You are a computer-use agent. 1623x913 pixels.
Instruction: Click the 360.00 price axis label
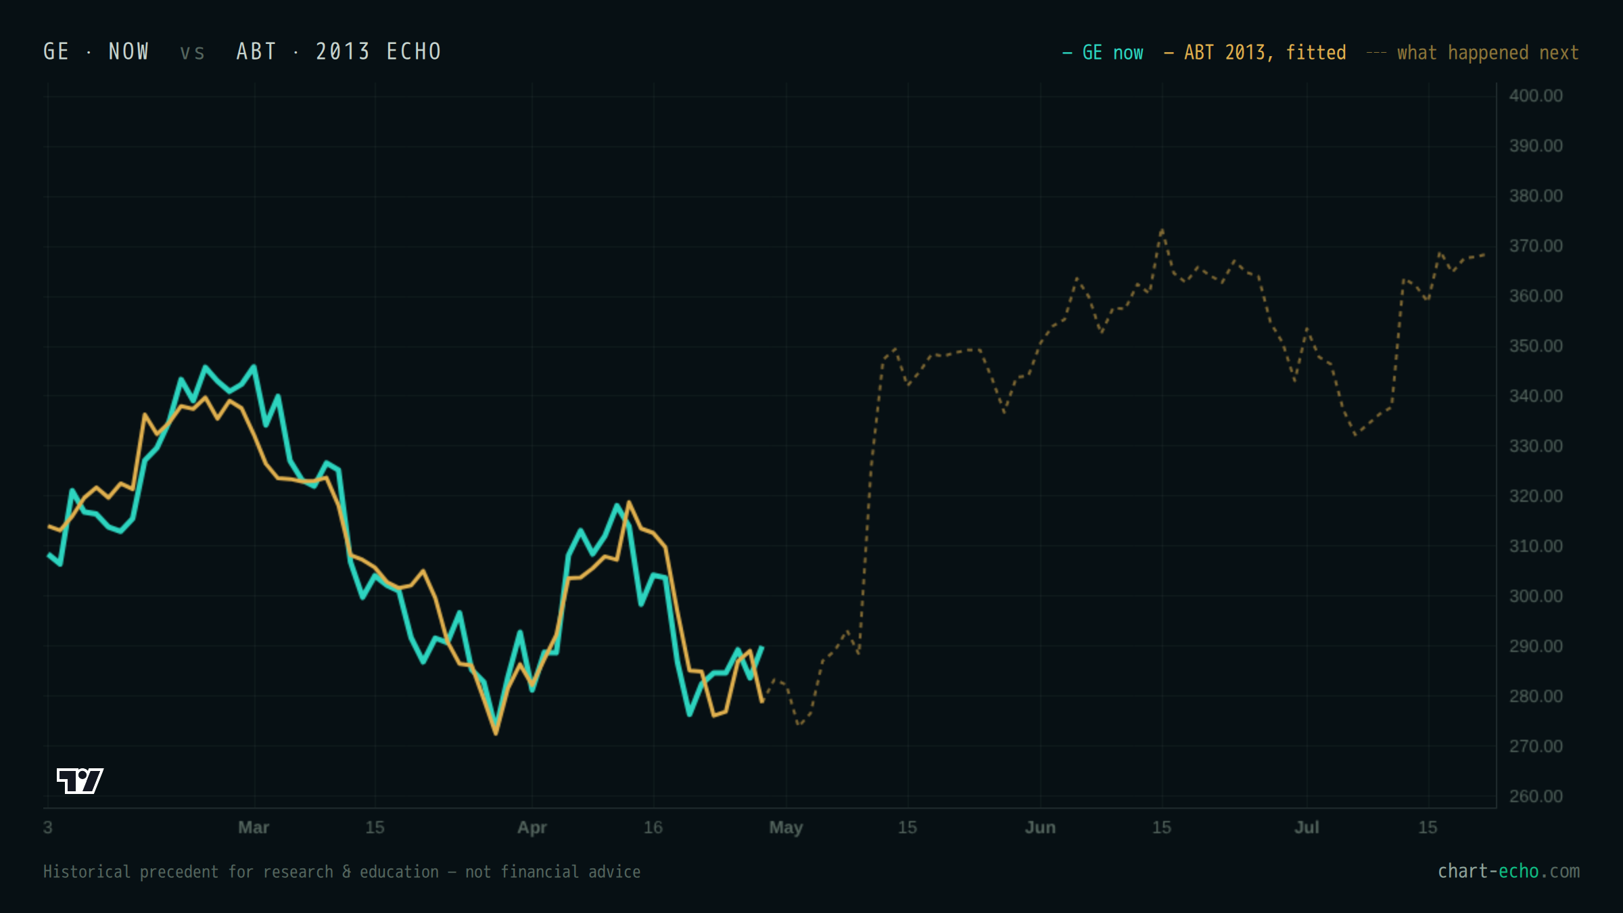point(1536,296)
